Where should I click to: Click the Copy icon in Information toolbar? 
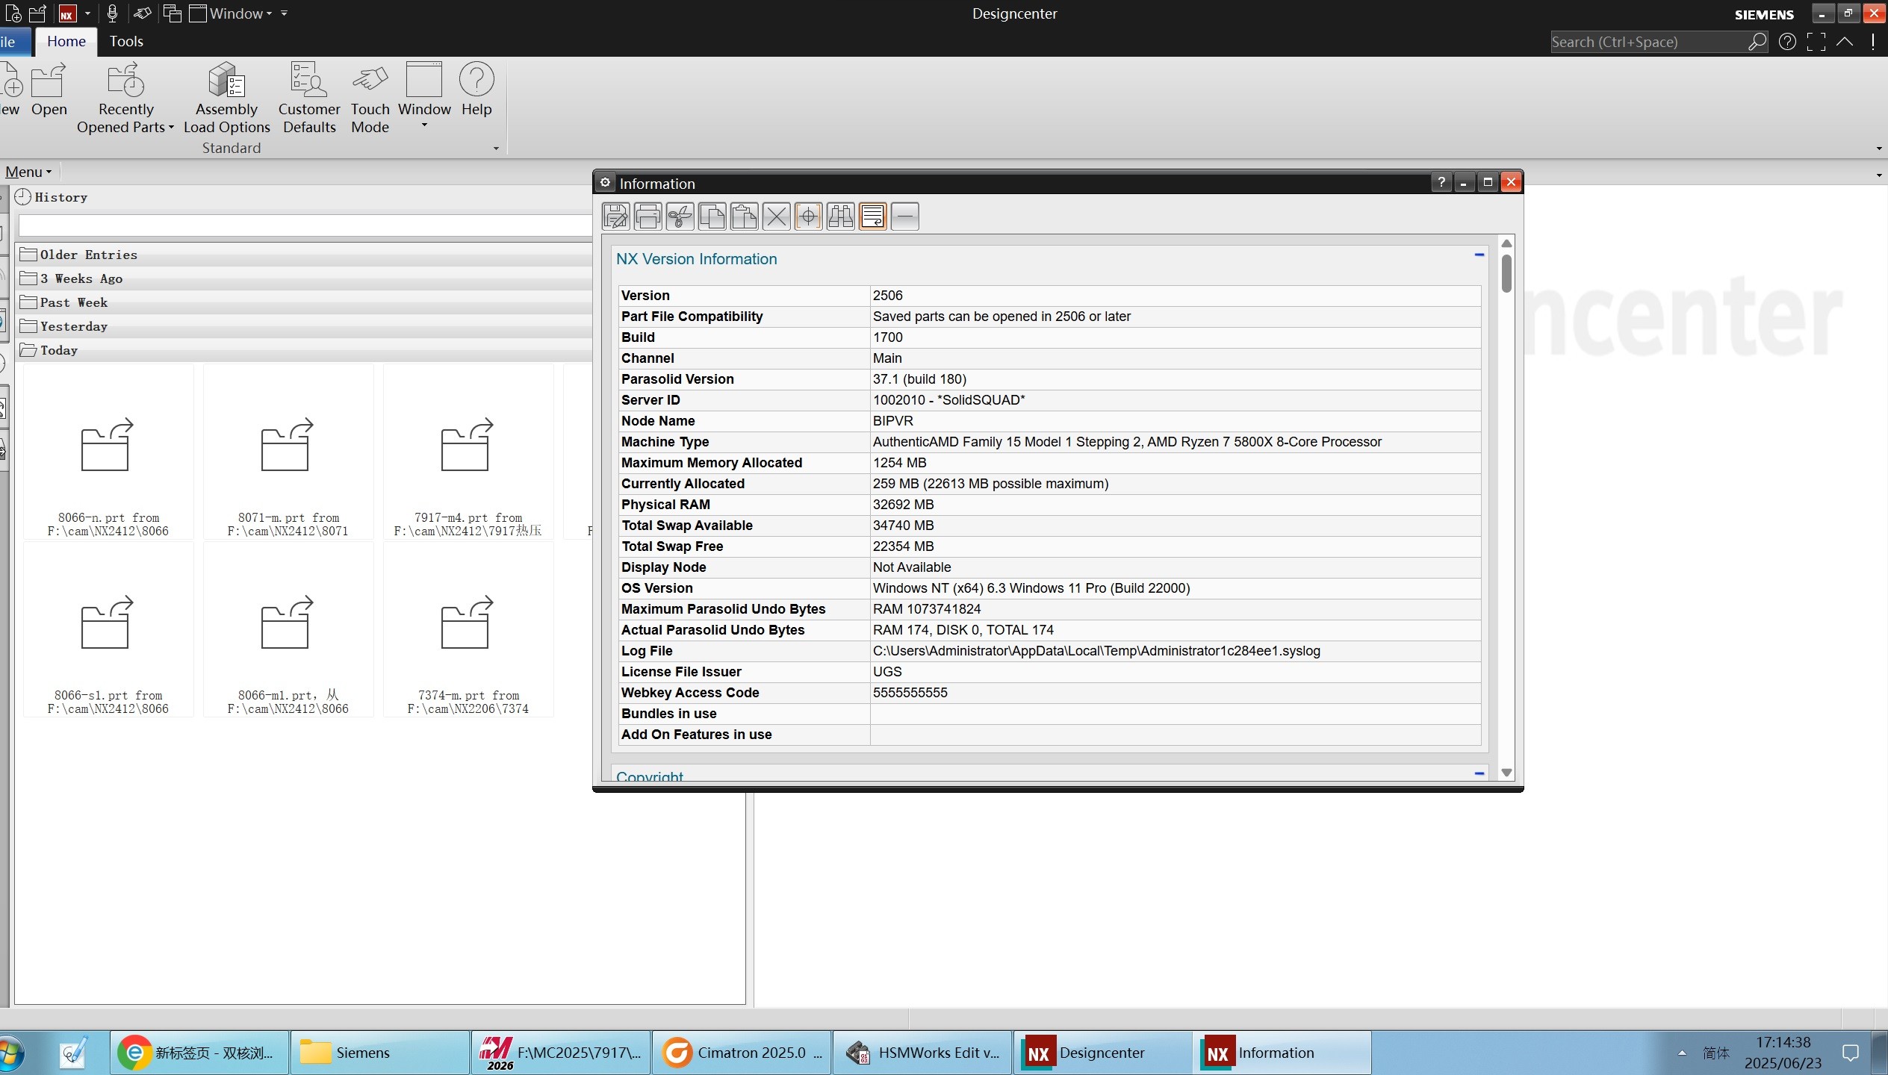(x=712, y=216)
